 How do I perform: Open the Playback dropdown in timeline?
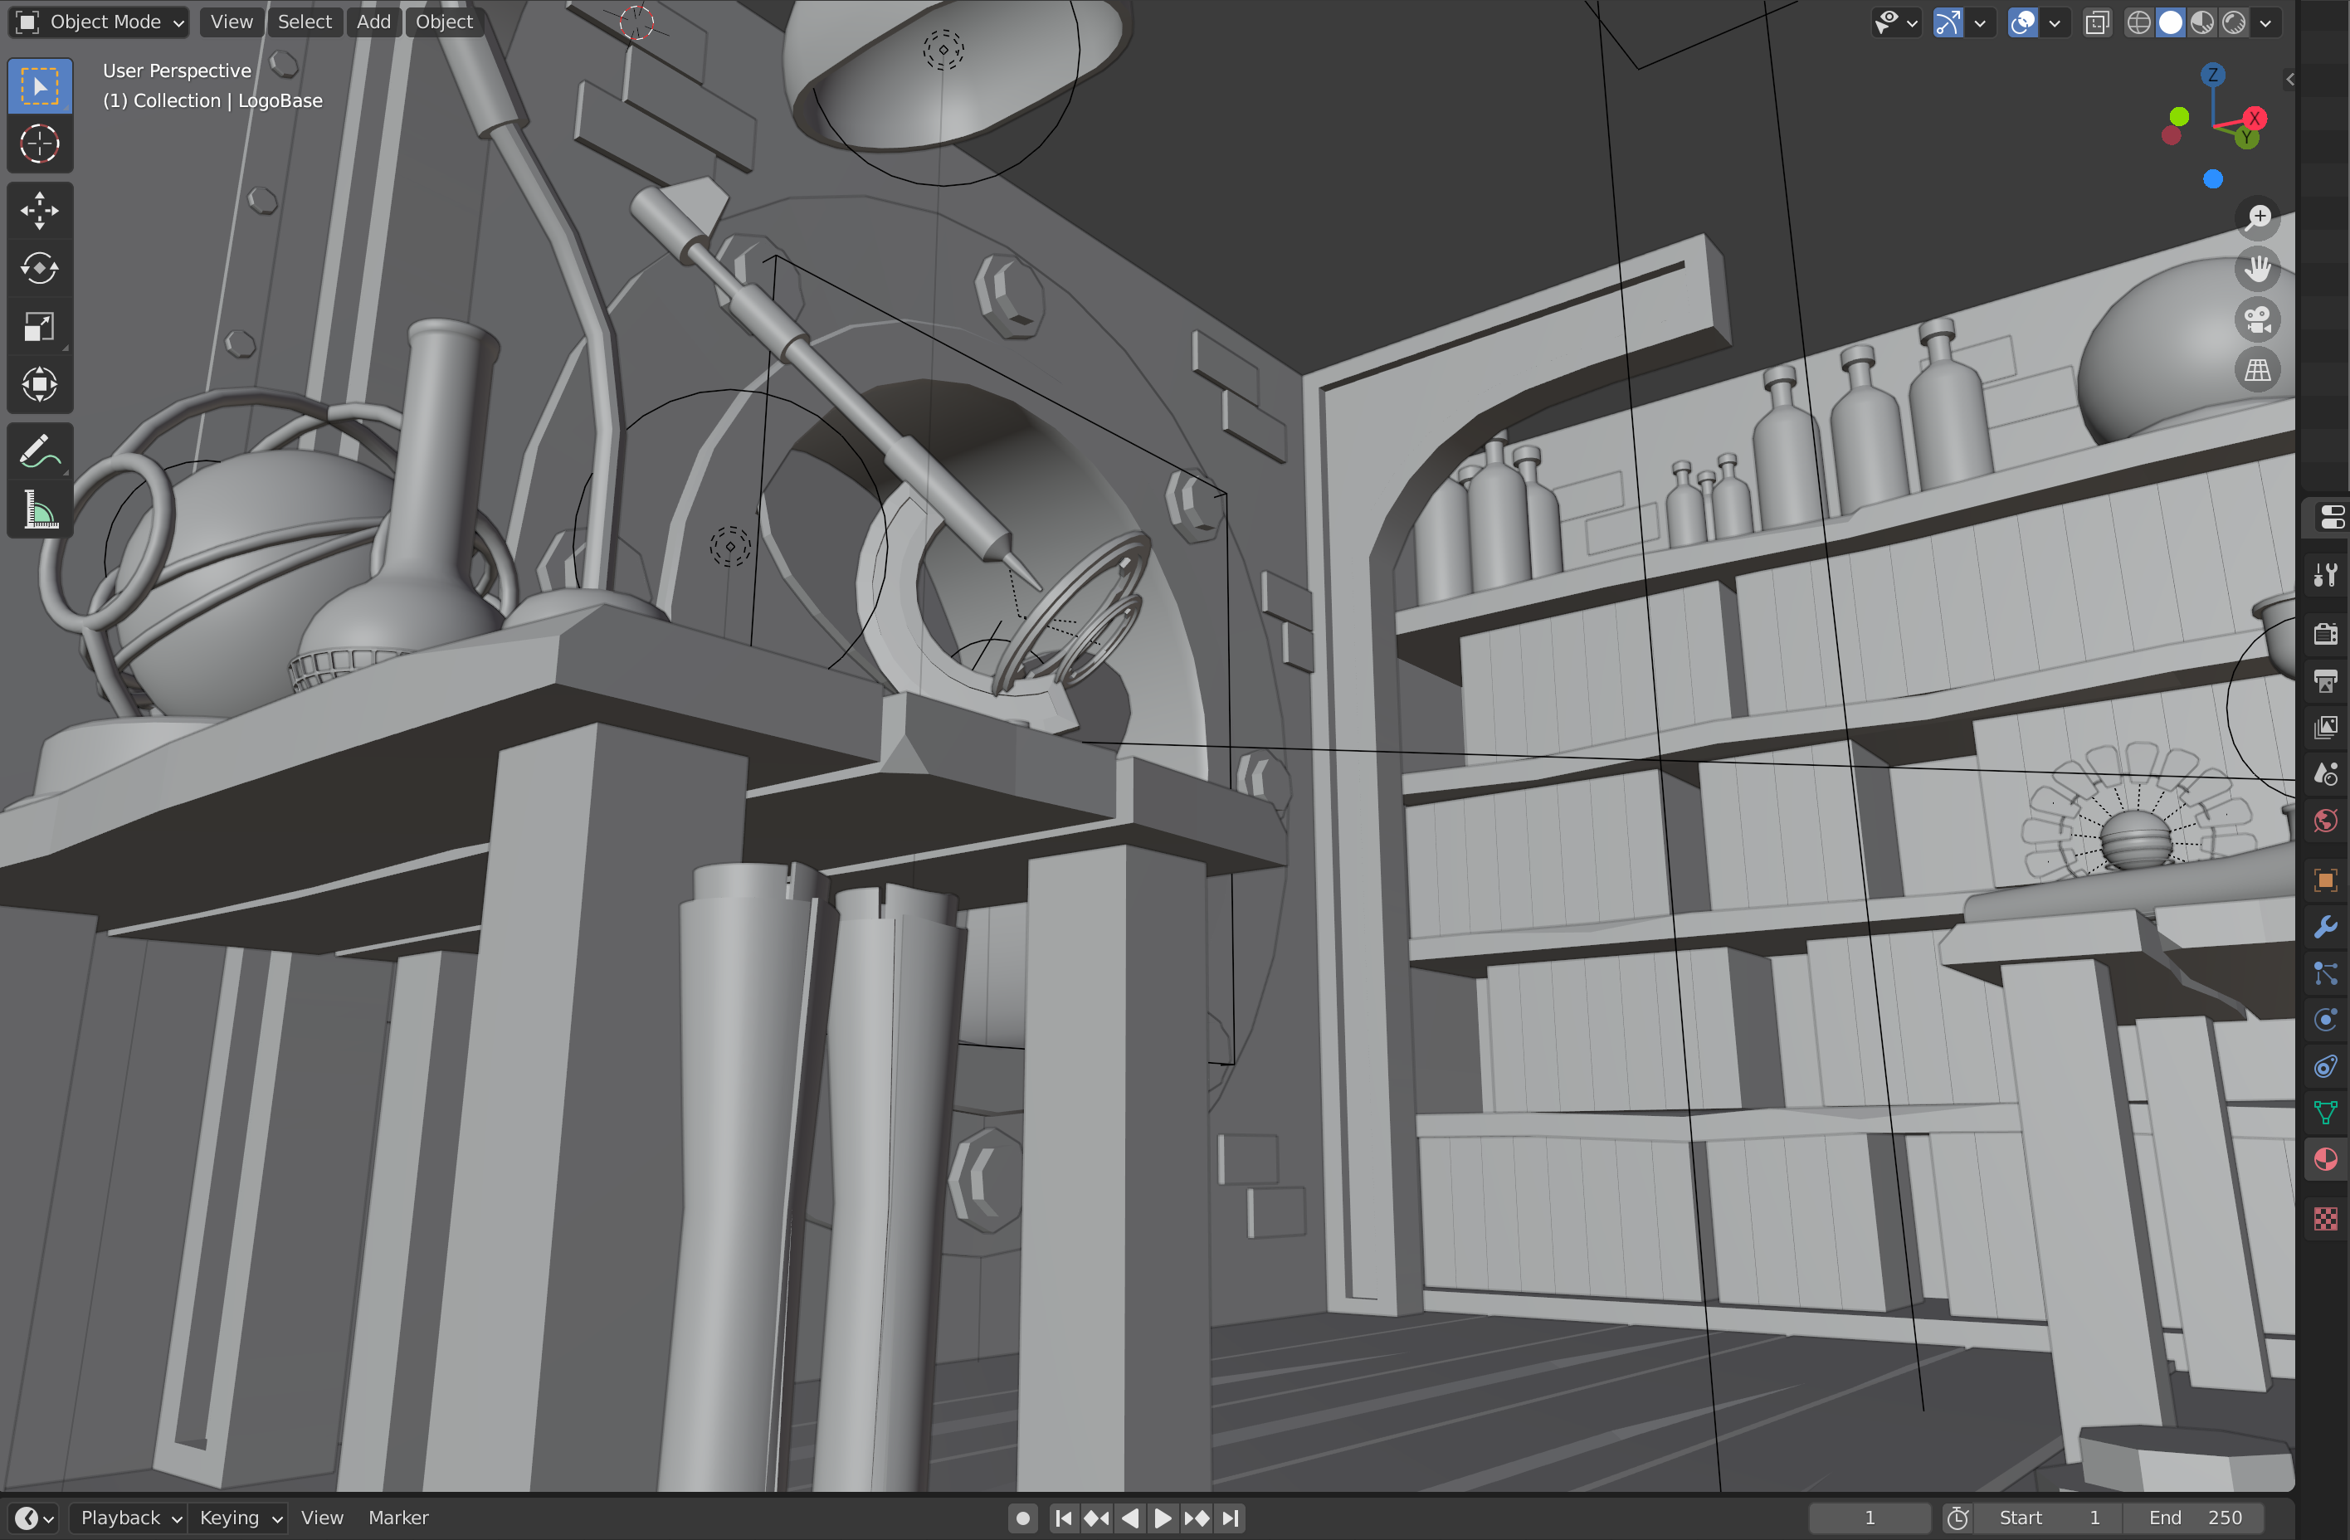(x=131, y=1518)
